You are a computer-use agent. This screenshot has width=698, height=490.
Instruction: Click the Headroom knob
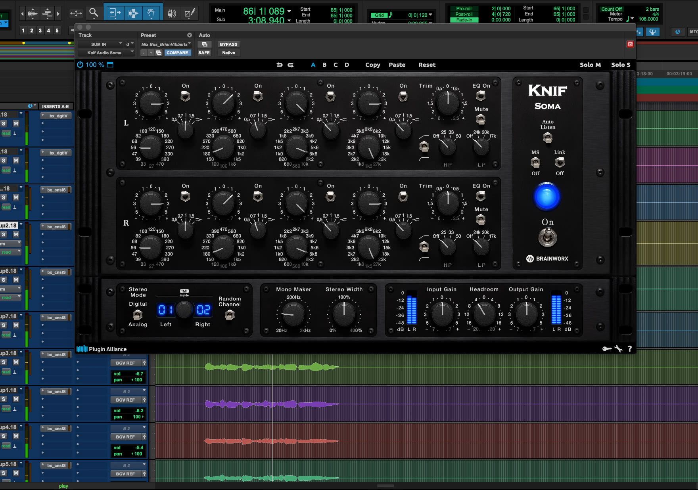(483, 314)
